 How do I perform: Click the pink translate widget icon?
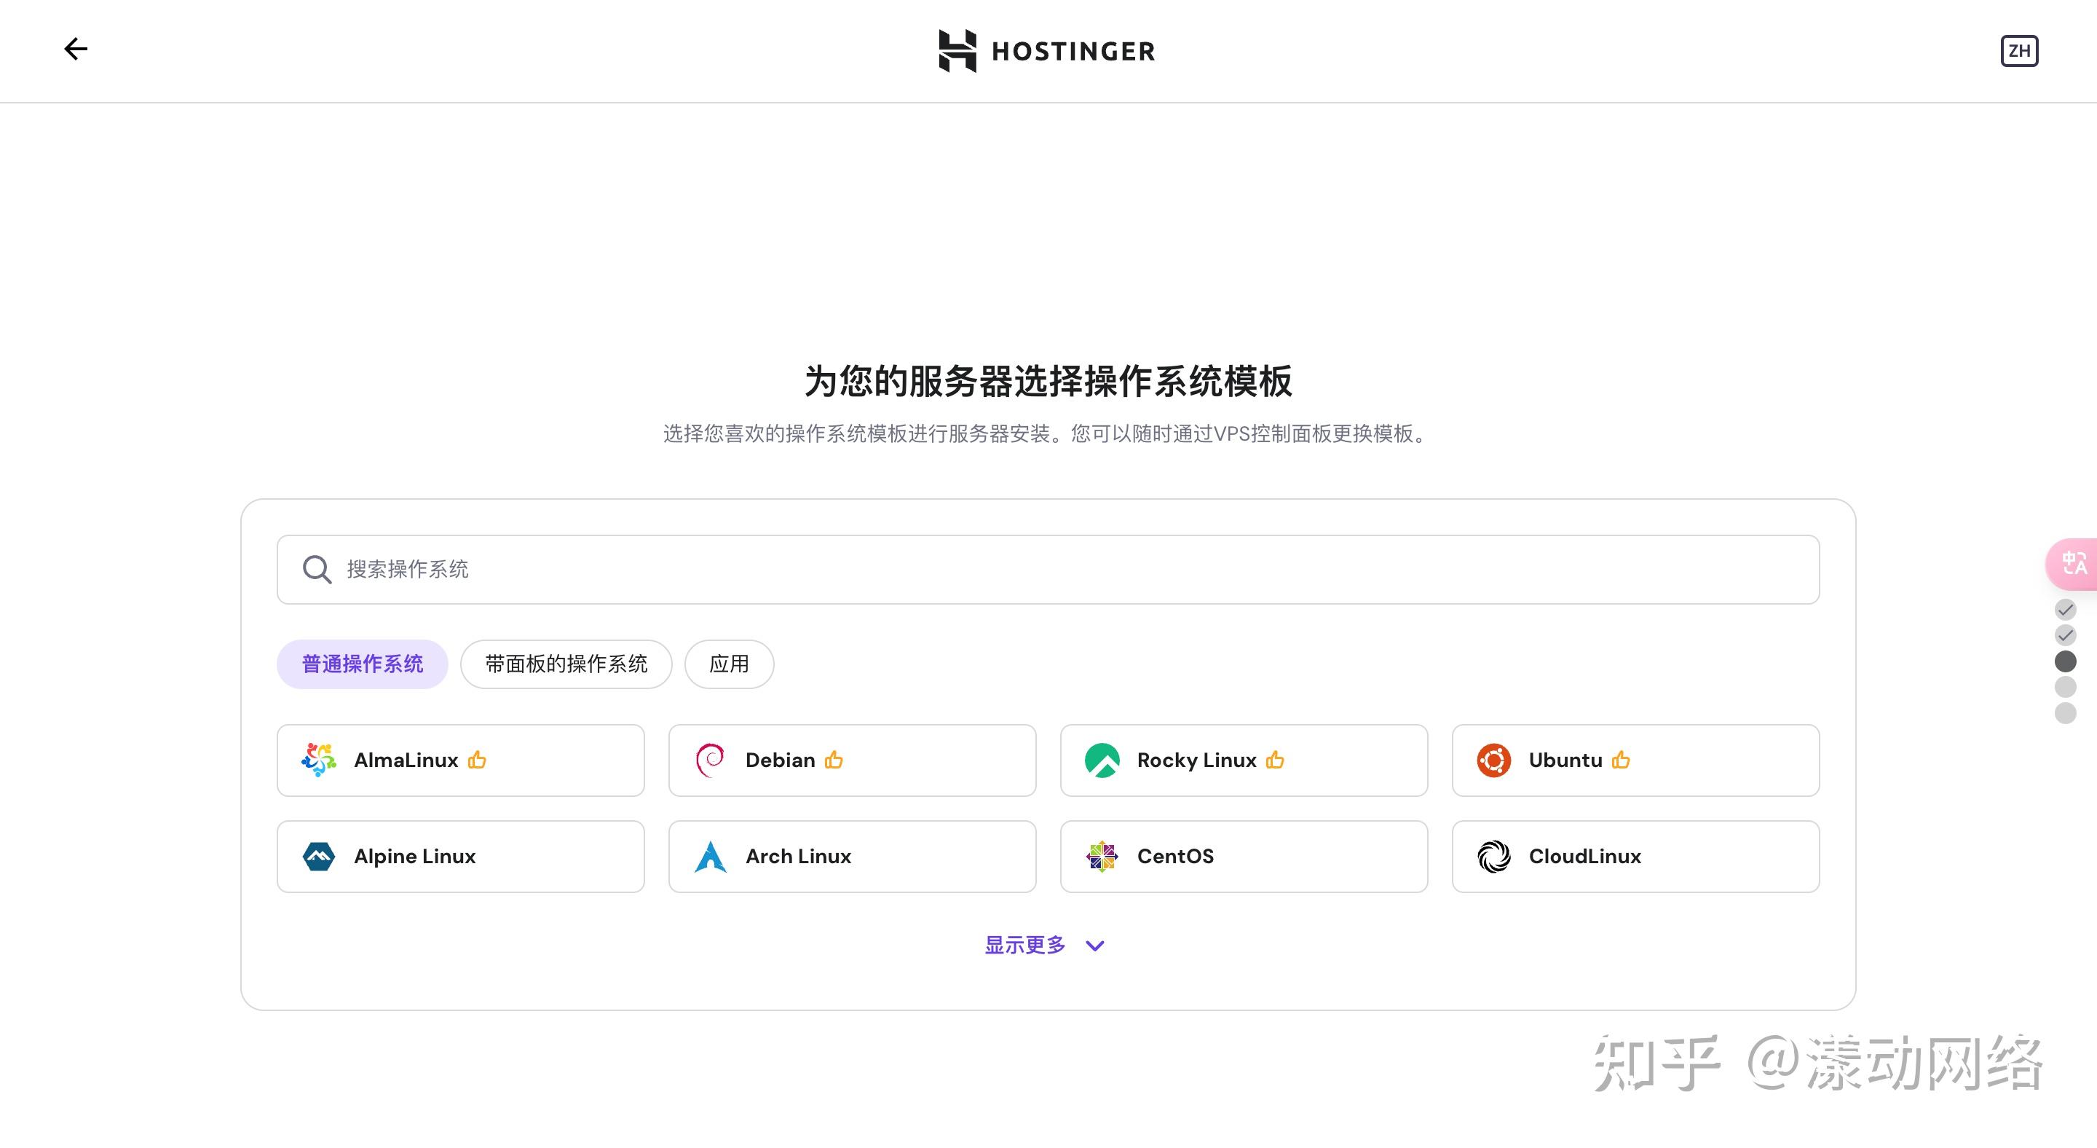pos(2072,563)
